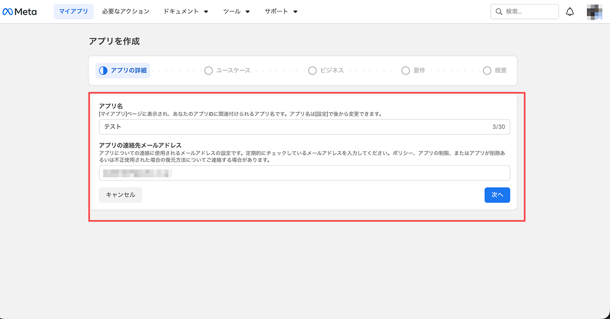Open the notifications bell

click(569, 11)
